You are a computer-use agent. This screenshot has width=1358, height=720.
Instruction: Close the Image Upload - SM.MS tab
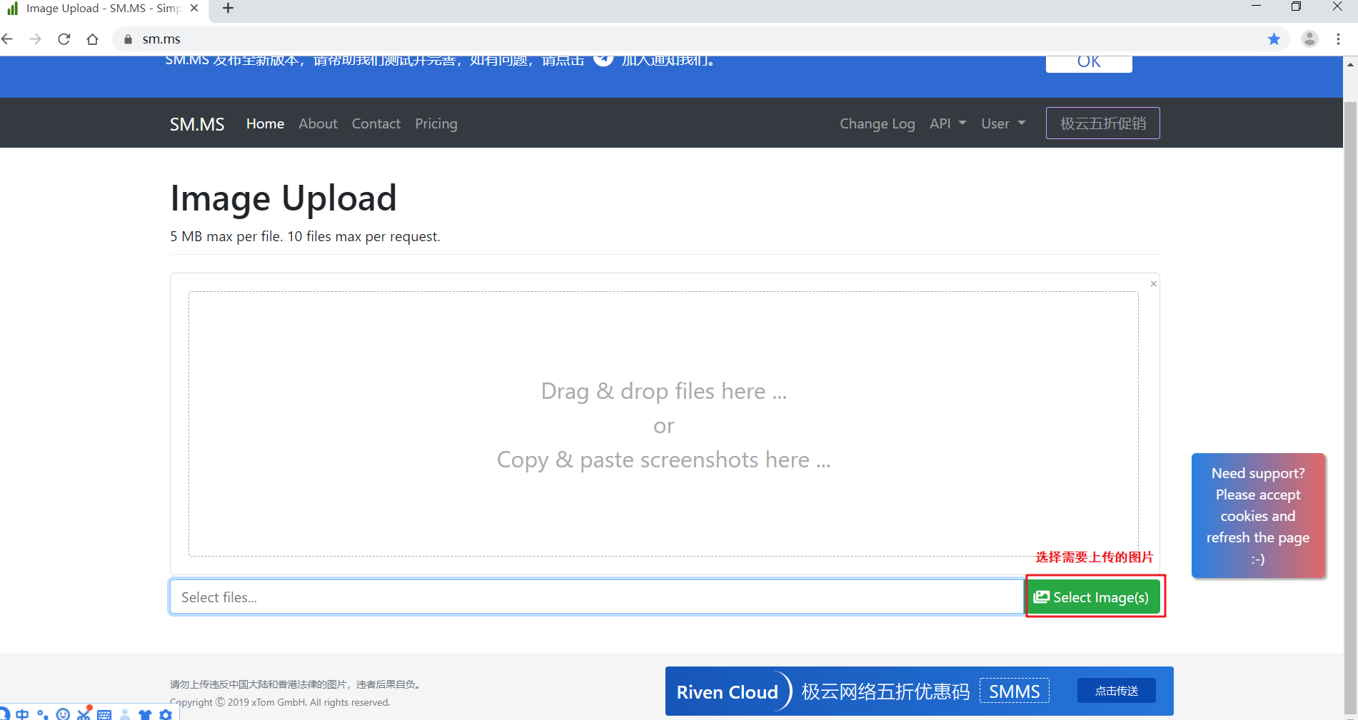pos(194,8)
